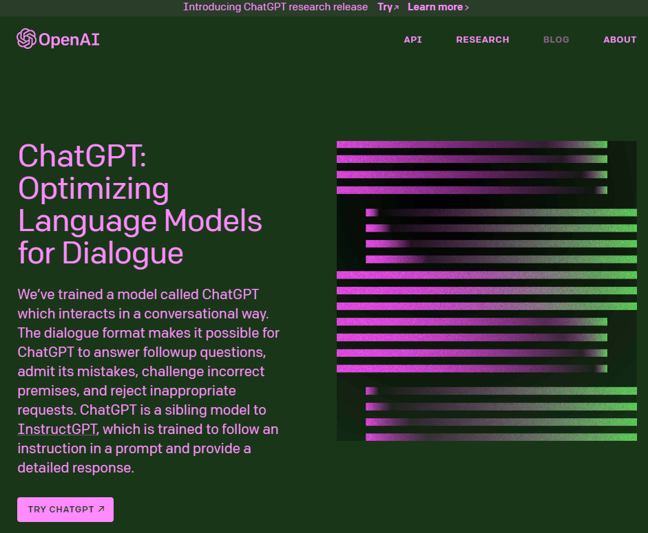The width and height of the screenshot is (648, 533).
Task: Click the Try link in the banner
Action: click(x=388, y=7)
